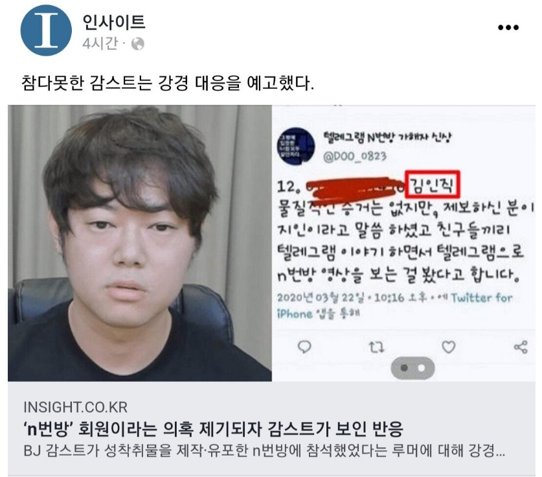Click the retweet arrows icon
Screen dimensions: 542x477
tap(376, 347)
